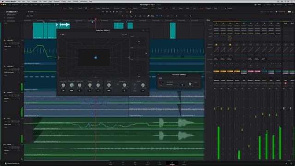Open the Sound Library panel
The width and height of the screenshot is (295, 166).
(x=46, y=5)
